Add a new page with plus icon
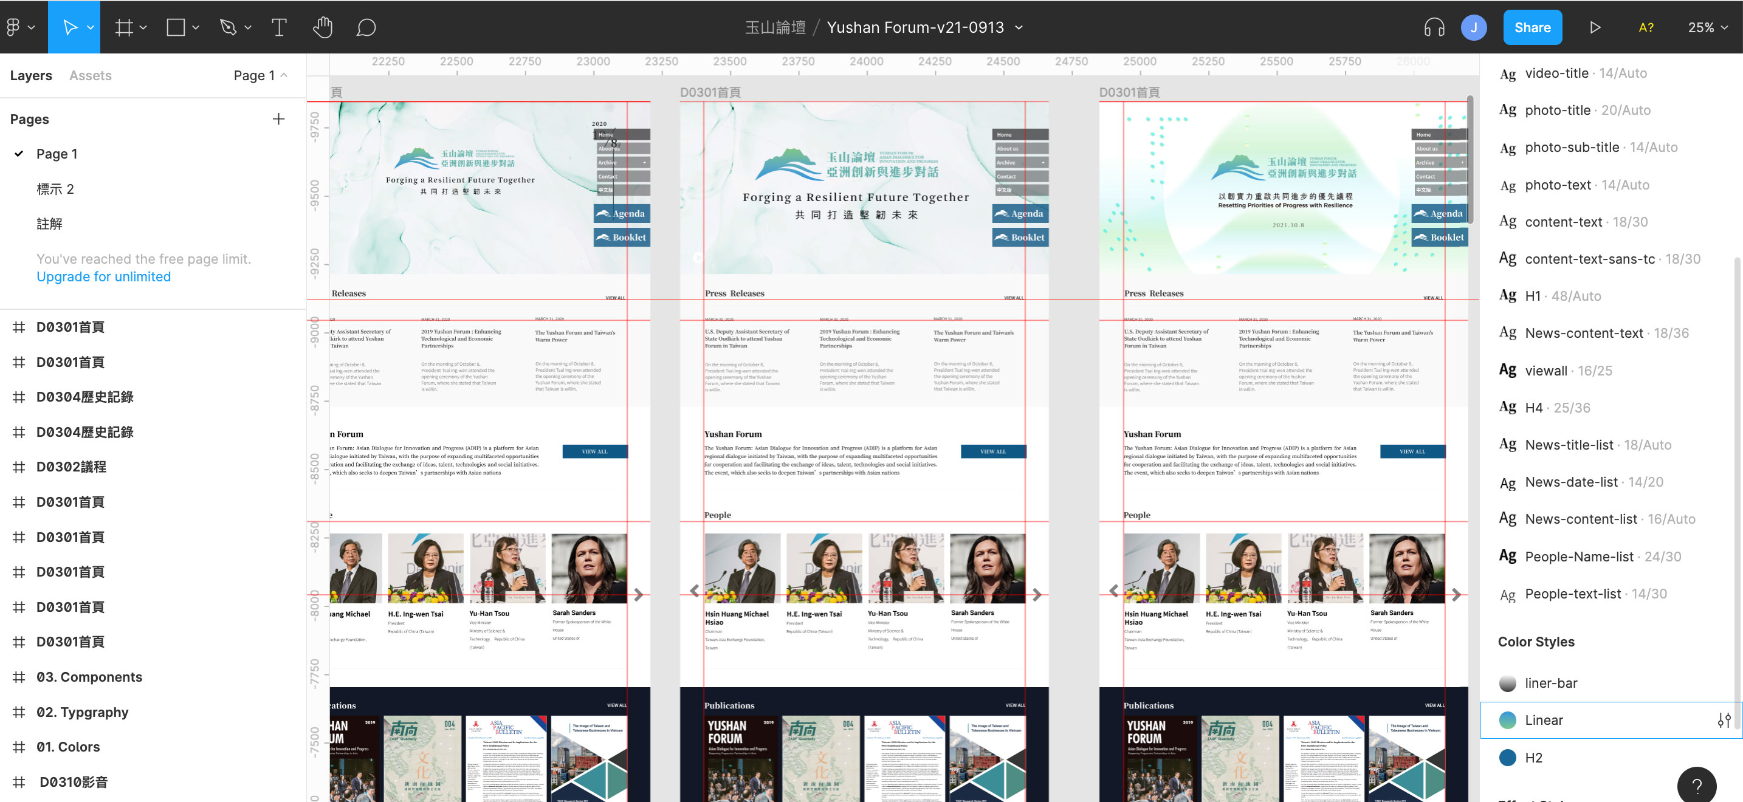Viewport: 1743px width, 802px height. (x=279, y=119)
